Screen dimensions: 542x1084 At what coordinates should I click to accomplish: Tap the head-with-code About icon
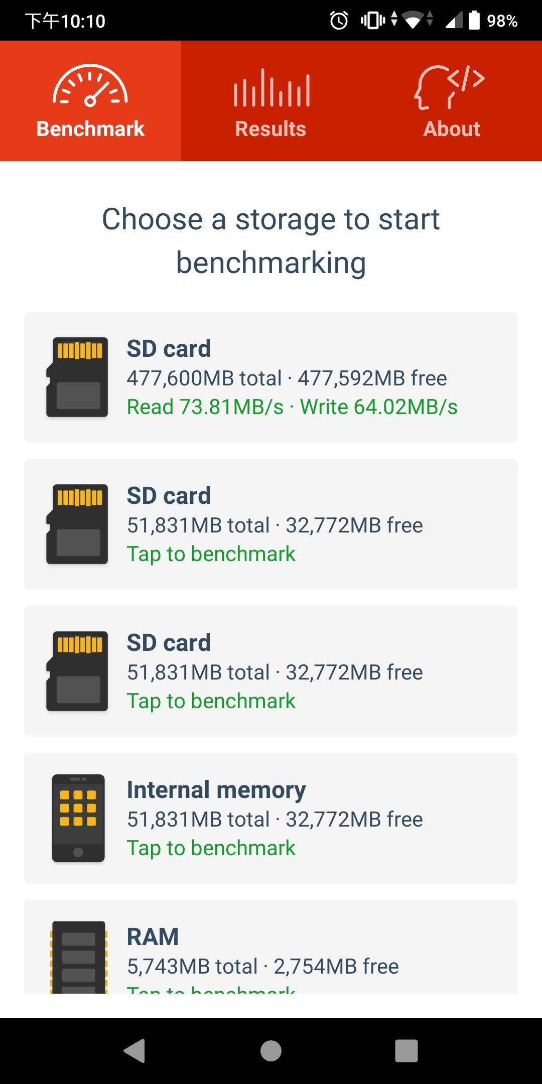coord(450,87)
